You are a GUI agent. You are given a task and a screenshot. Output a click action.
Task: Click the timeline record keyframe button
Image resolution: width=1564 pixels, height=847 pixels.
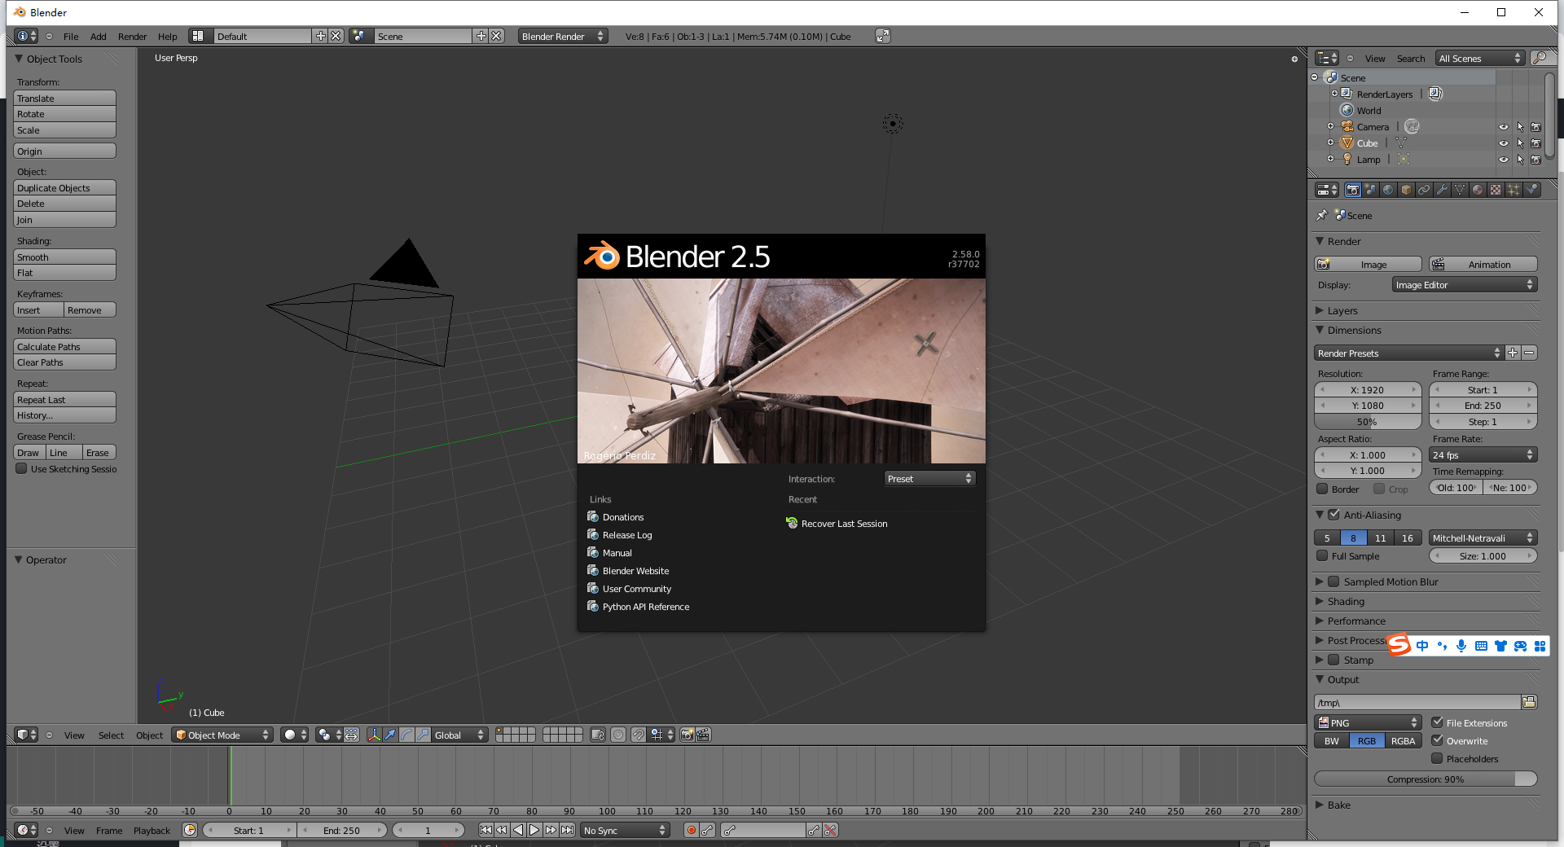pos(692,830)
